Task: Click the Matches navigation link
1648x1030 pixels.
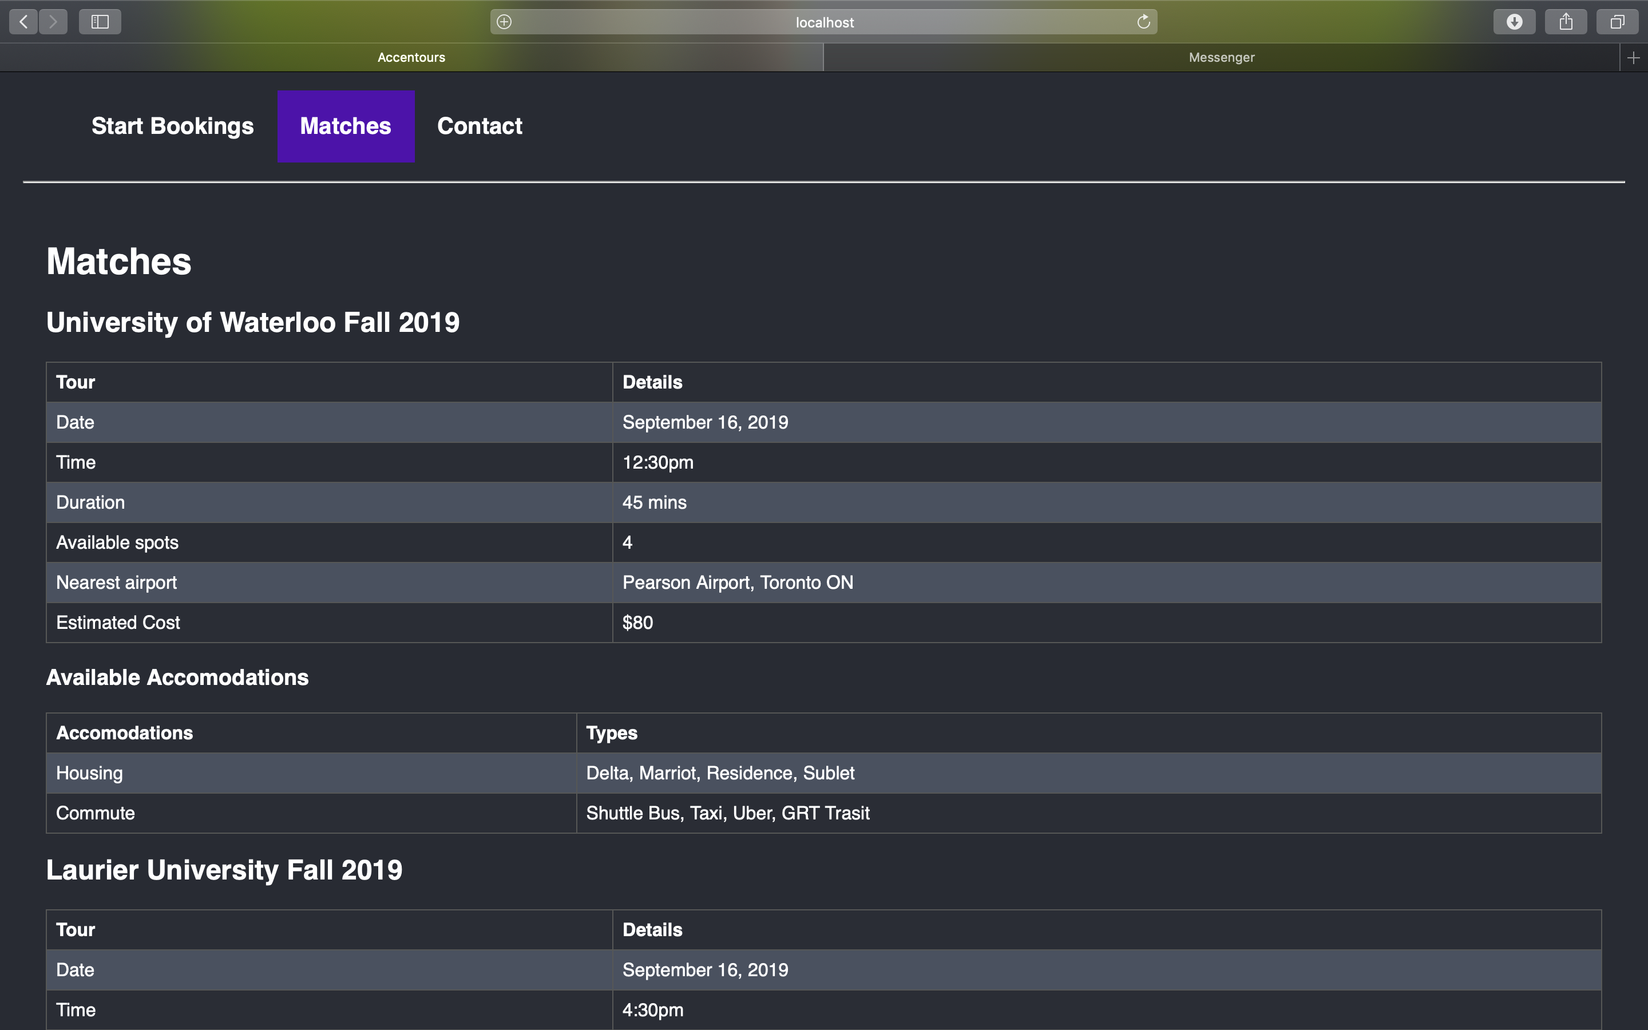Action: click(x=346, y=126)
